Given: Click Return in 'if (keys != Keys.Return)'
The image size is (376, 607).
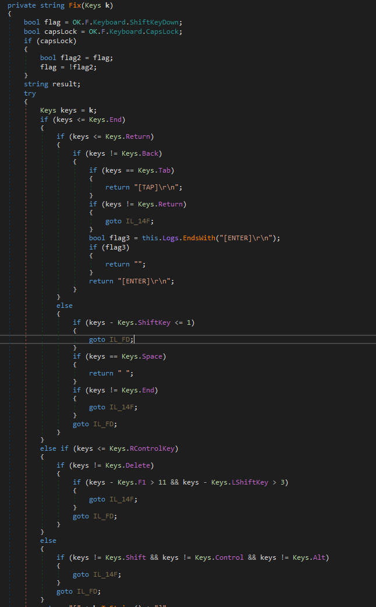Looking at the screenshot, I should point(170,204).
